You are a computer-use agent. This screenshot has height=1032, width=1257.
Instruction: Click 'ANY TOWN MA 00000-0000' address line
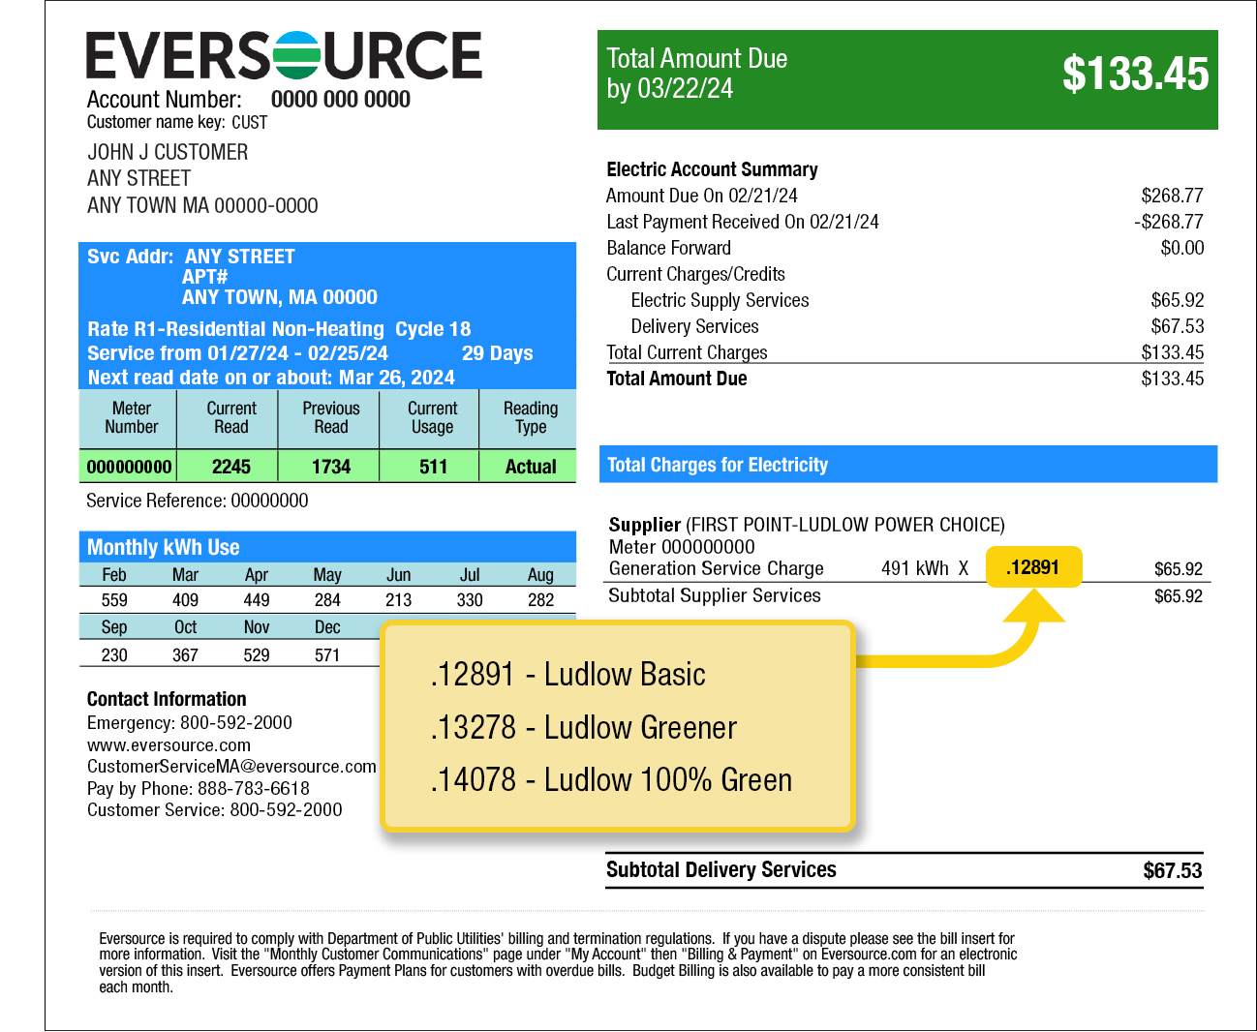202,205
